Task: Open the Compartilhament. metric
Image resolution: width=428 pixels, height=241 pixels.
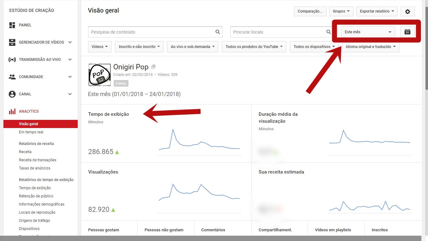Action: tap(275, 230)
